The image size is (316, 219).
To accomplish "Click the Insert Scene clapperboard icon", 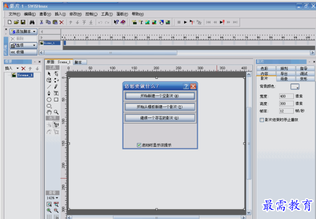I will [134, 22].
